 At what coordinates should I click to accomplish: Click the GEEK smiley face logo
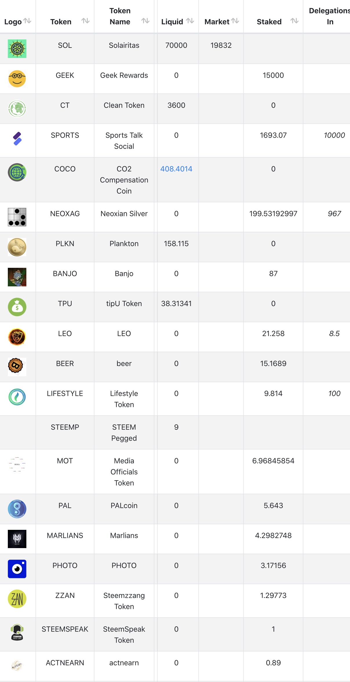pos(17,79)
